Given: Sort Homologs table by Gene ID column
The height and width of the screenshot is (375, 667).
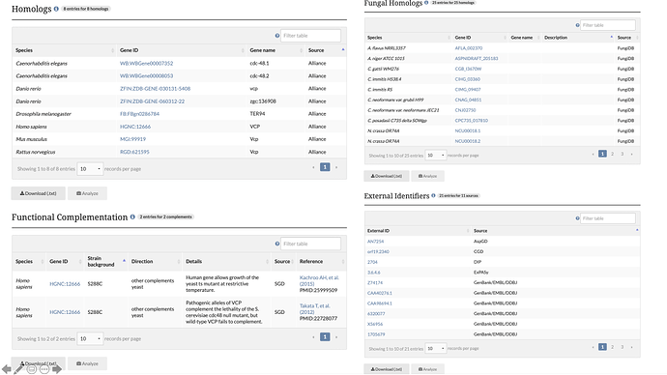Looking at the screenshot, I should click(x=181, y=50).
